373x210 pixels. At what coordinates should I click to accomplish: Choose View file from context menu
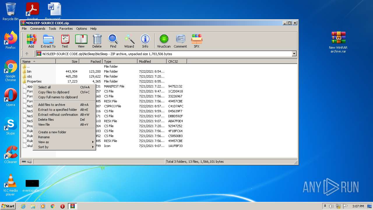tap(64, 125)
